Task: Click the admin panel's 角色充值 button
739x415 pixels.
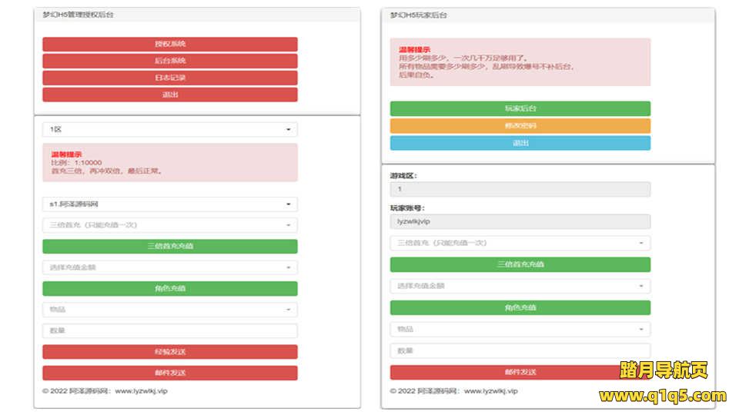Action: click(x=169, y=289)
